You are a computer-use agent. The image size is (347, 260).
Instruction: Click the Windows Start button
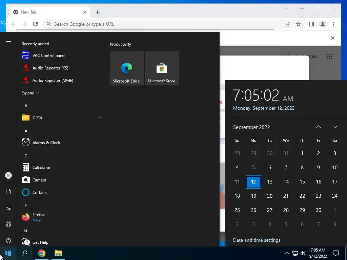pyautogui.click(x=8, y=253)
